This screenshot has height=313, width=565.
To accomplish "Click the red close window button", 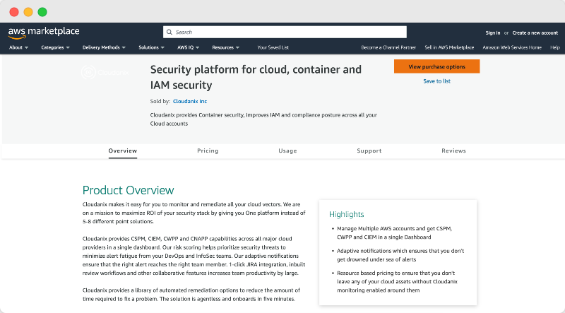I will point(14,12).
